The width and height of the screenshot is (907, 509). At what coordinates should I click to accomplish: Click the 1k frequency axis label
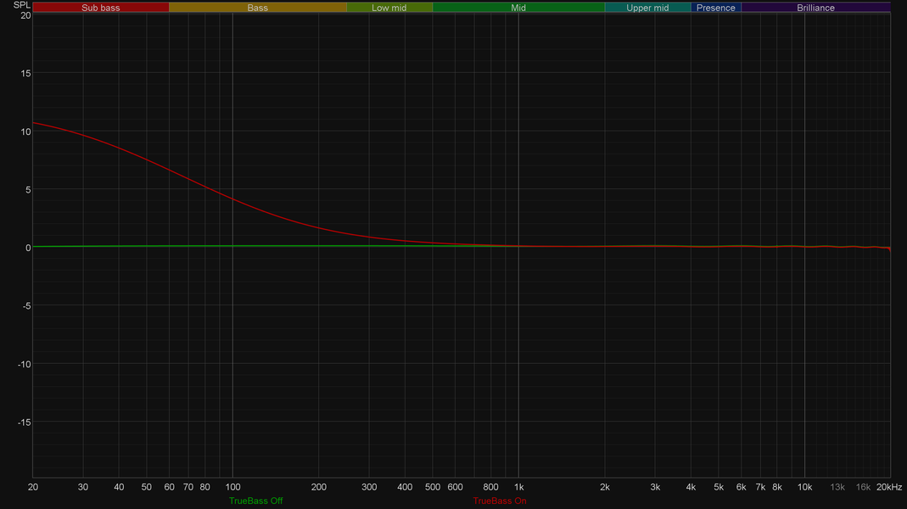coord(519,488)
